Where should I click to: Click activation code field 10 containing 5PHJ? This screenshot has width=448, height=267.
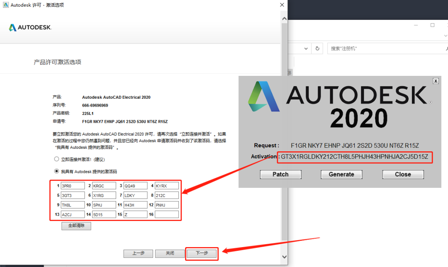[x=104, y=205]
